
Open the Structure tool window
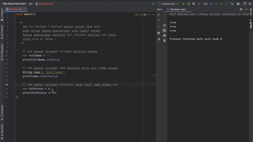click(x=2, y=112)
